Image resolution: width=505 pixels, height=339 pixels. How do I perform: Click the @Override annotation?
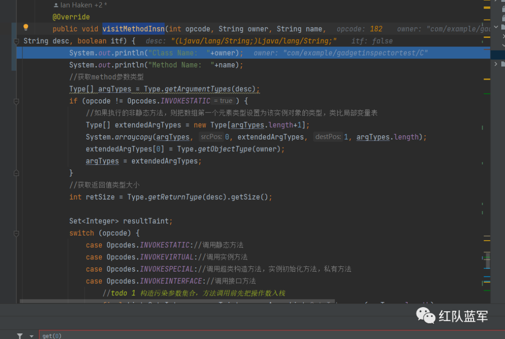coord(71,17)
